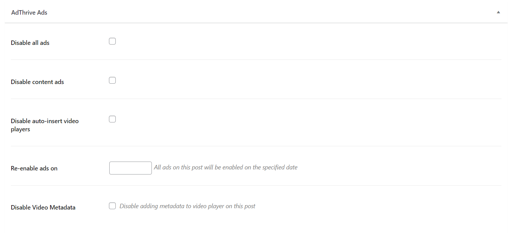Toggle Disable auto-insert video players
This screenshot has width=511, height=233.
112,119
